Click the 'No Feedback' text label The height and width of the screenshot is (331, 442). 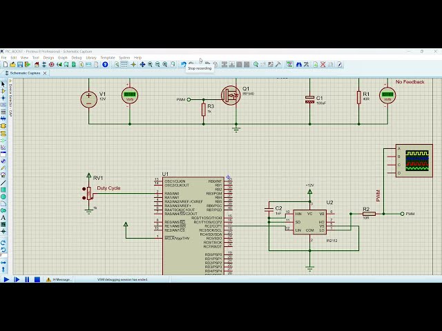click(410, 82)
